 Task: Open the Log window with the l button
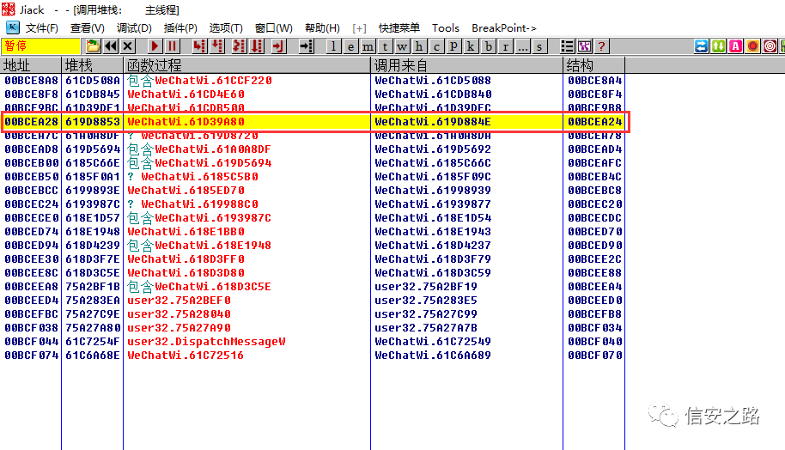[333, 46]
